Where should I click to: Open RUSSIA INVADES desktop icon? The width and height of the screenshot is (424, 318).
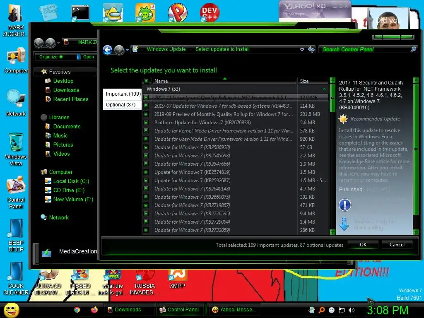click(145, 282)
